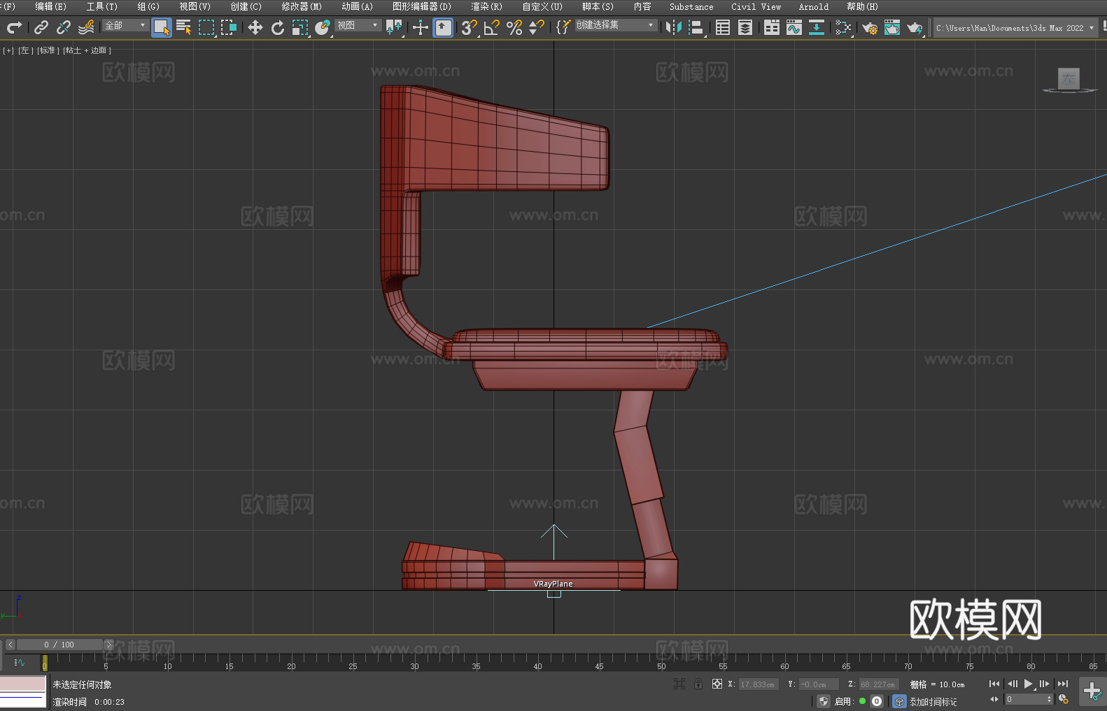Toggle the 3D Snaps icon

coord(470,27)
